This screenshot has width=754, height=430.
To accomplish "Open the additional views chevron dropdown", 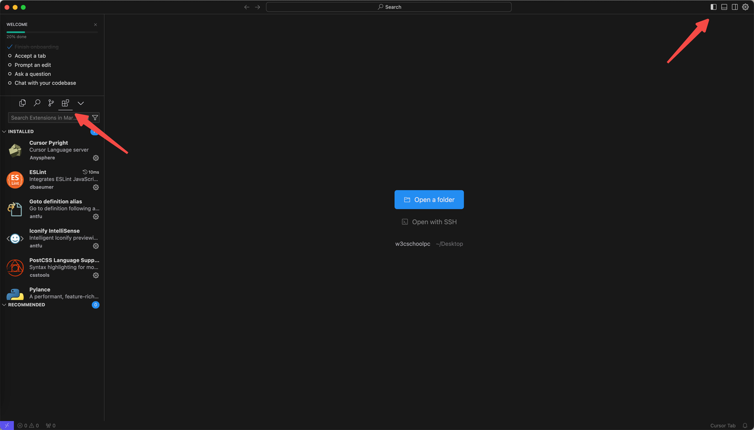I will (81, 103).
